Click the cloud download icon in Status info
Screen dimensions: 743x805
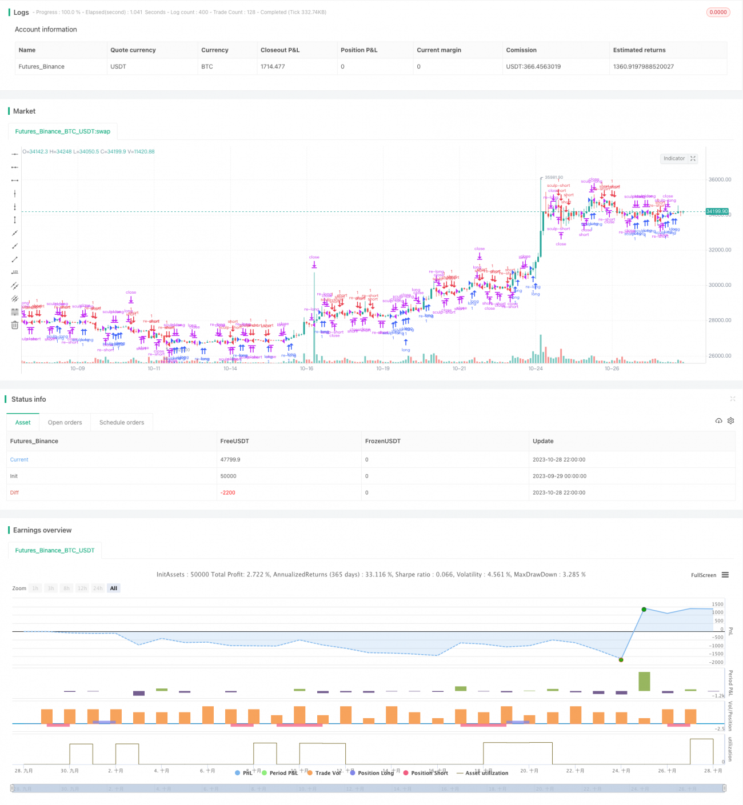[x=719, y=420]
